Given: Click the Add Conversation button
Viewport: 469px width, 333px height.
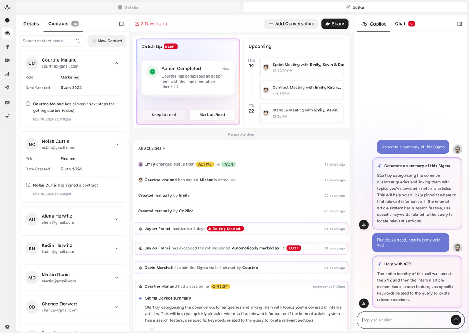Looking at the screenshot, I should pos(291,24).
